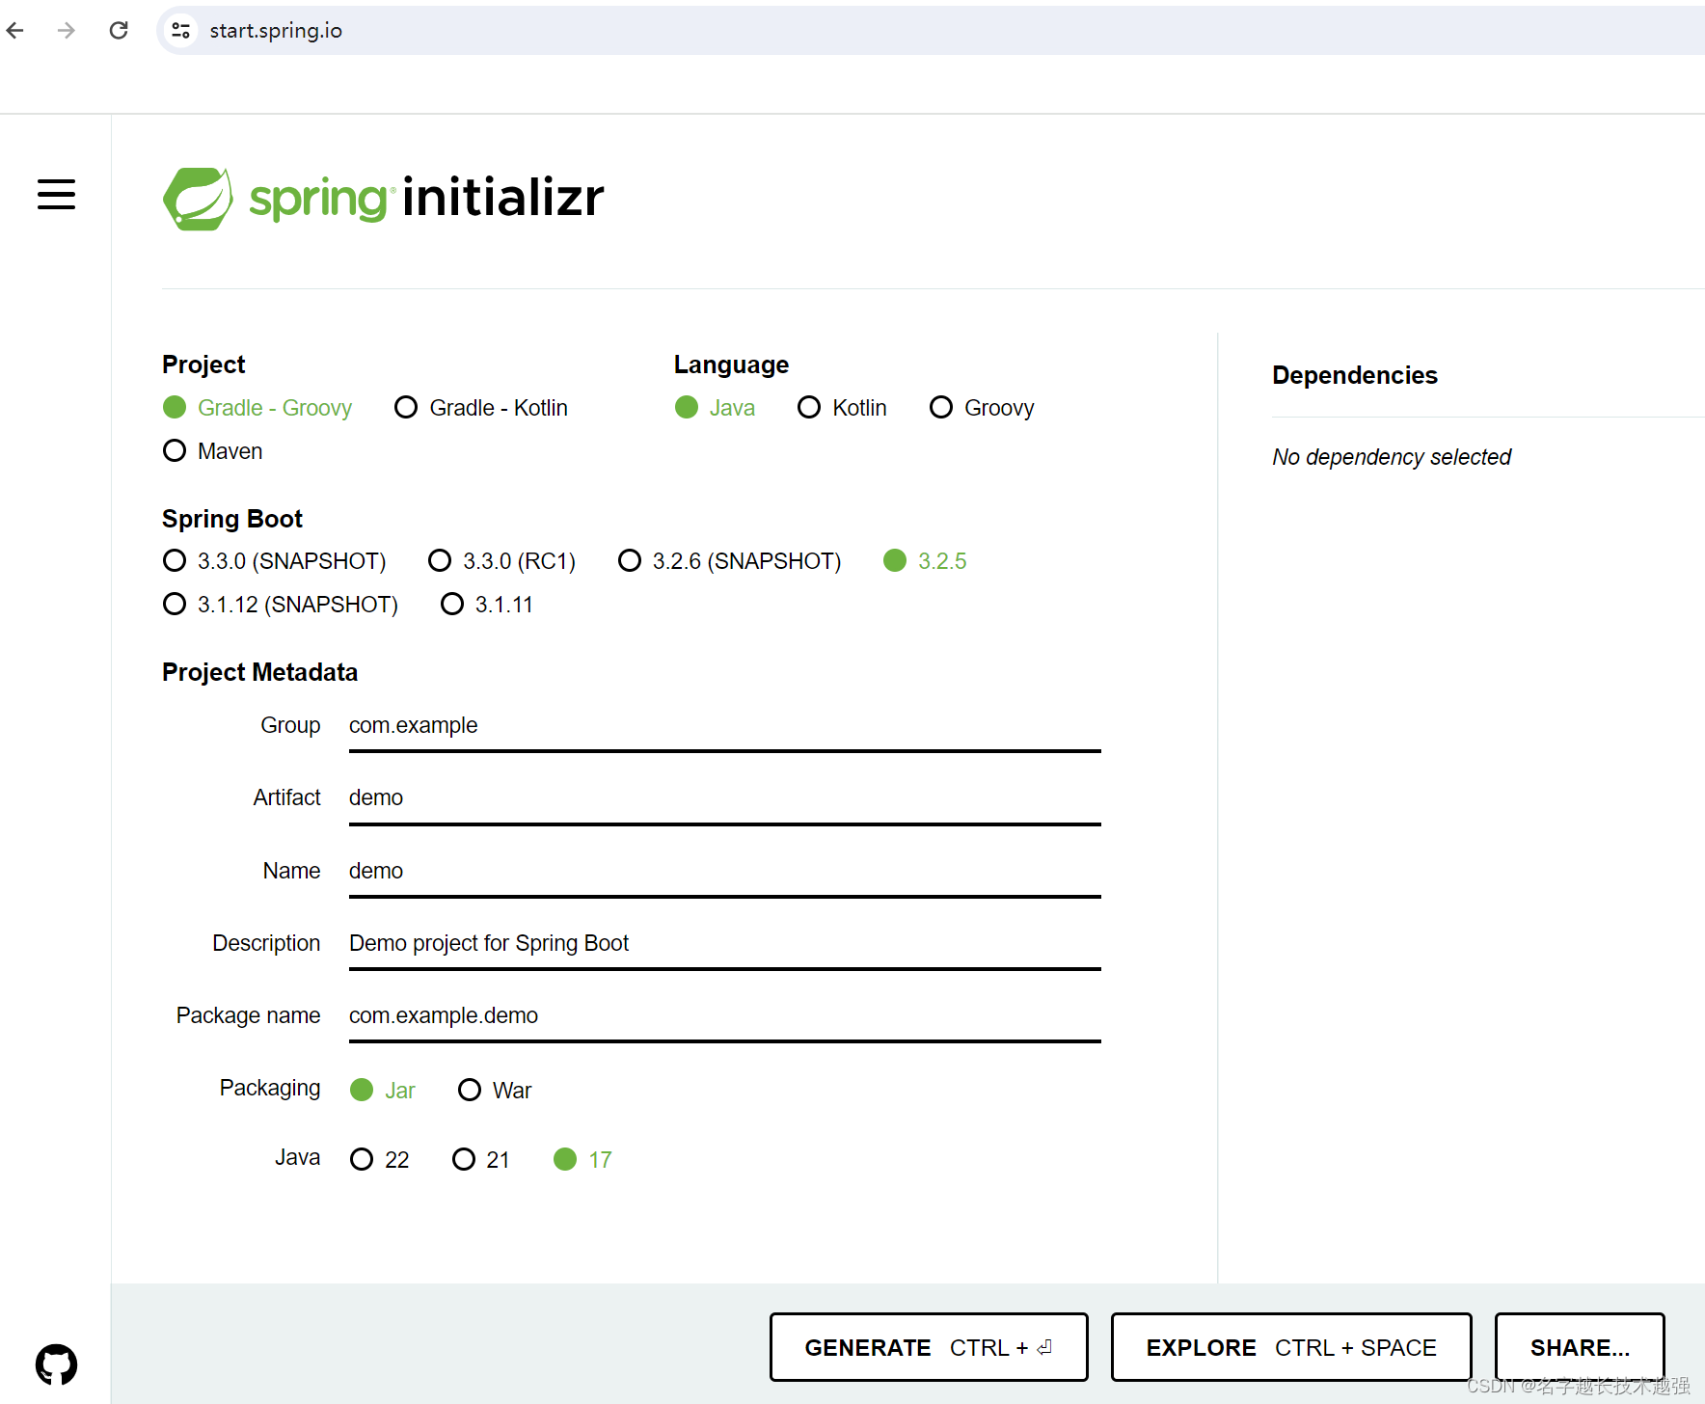
Task: Choose Java as the language
Action: tap(715, 408)
